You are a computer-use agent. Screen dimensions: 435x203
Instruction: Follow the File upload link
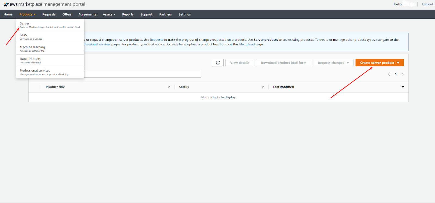coord(247,44)
